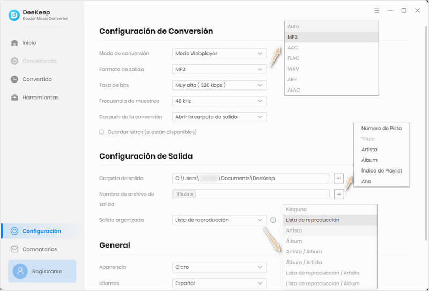Click the plus icon to add filename tag
This screenshot has width=429, height=291.
pos(339,195)
